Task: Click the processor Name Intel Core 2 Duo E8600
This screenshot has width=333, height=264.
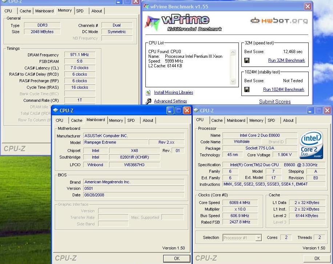Action: tap(260, 135)
